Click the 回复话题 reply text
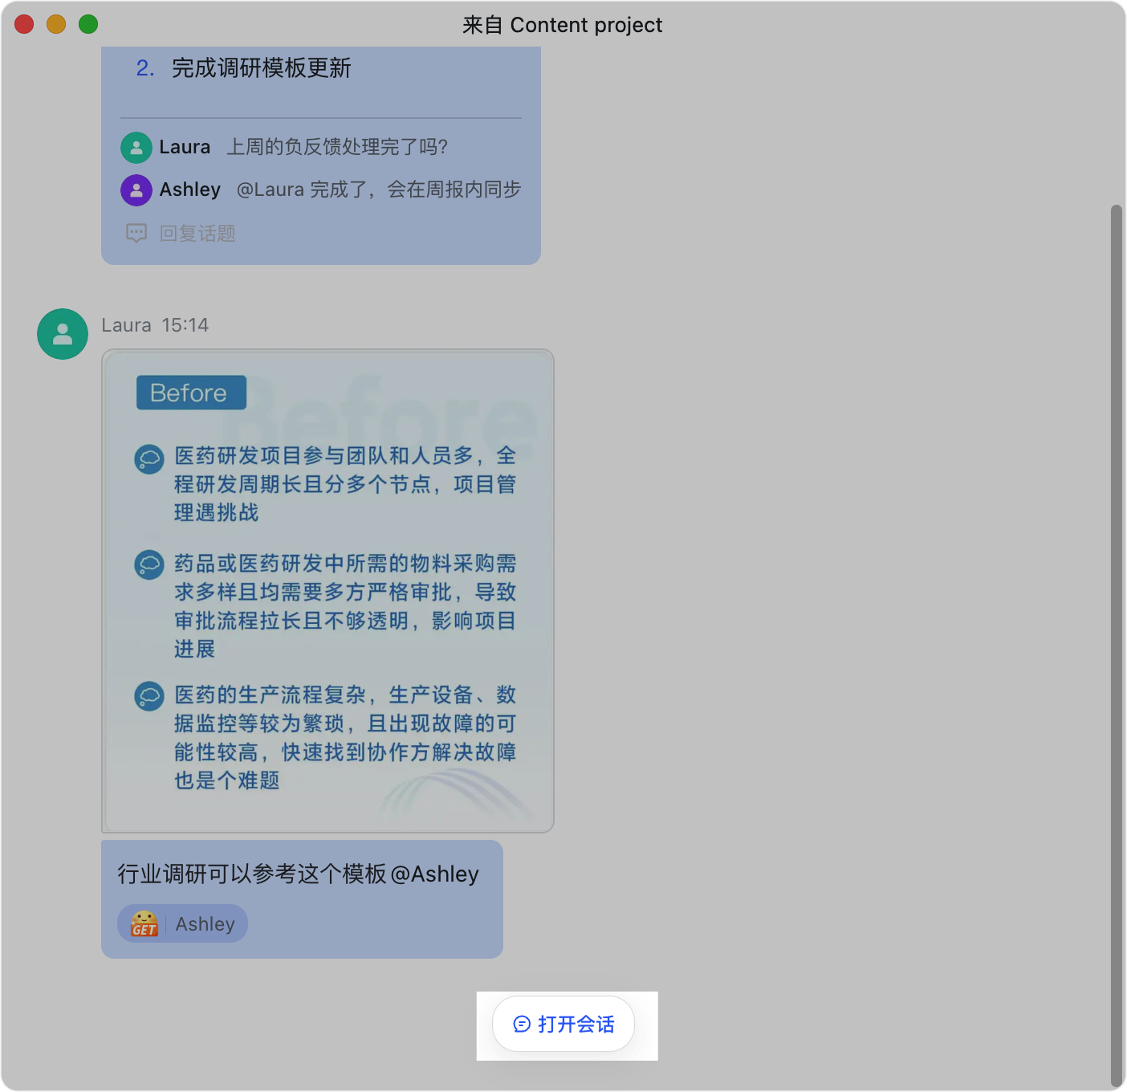This screenshot has width=1127, height=1092. pyautogui.click(x=197, y=233)
